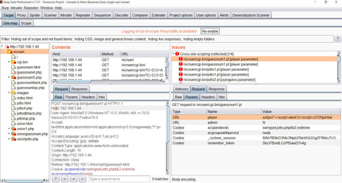Sort parameters by Value column header
342x183 pixels.
click(301, 111)
